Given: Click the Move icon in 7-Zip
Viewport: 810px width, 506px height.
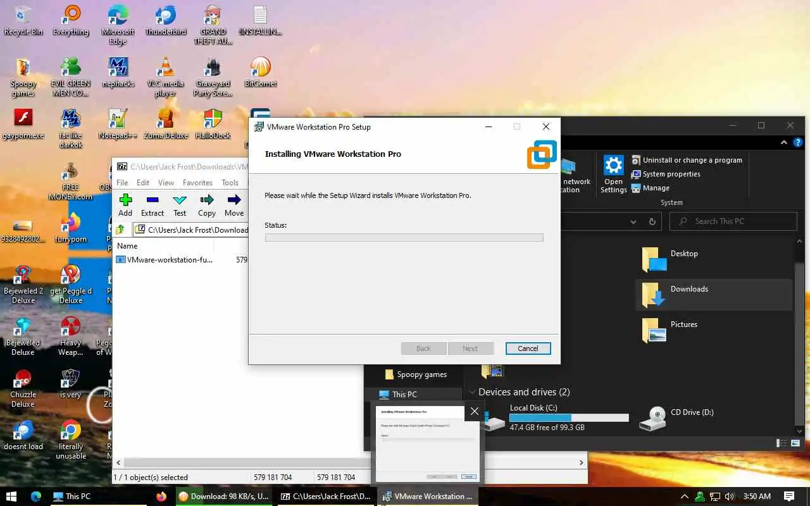Looking at the screenshot, I should 234,200.
